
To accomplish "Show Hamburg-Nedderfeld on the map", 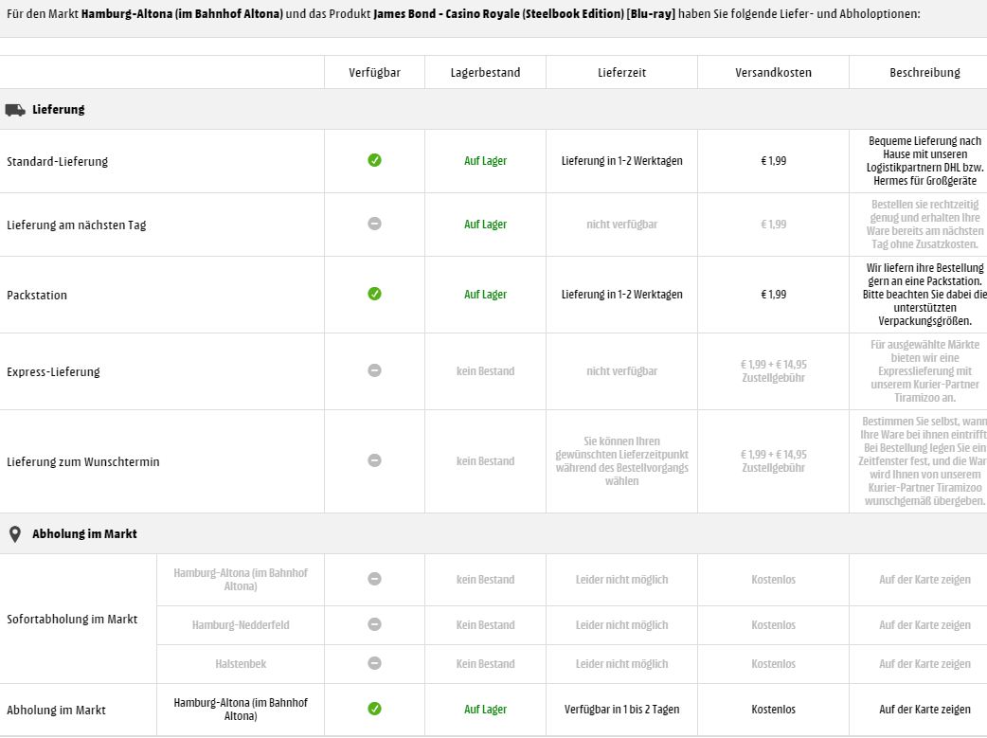I will (x=924, y=625).
